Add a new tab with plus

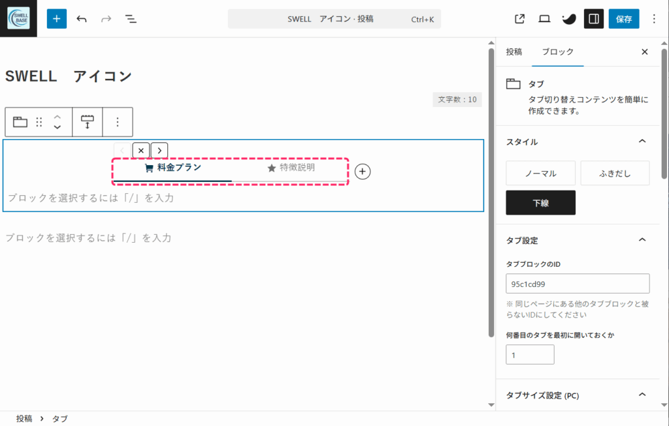tap(363, 172)
